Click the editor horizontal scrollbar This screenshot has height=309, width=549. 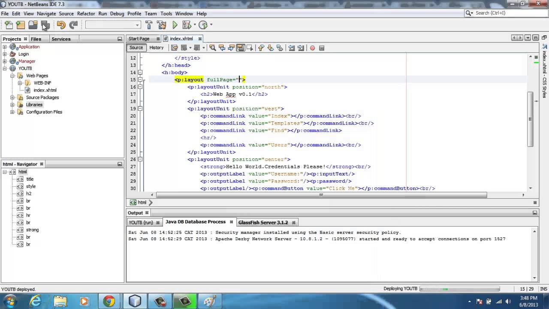pyautogui.click(x=322, y=195)
